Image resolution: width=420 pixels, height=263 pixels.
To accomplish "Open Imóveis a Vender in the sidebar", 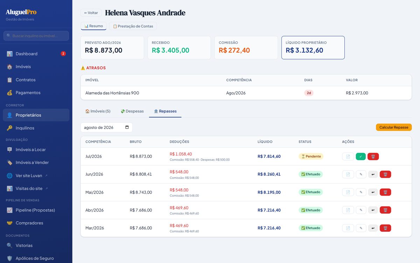I will click(36, 162).
